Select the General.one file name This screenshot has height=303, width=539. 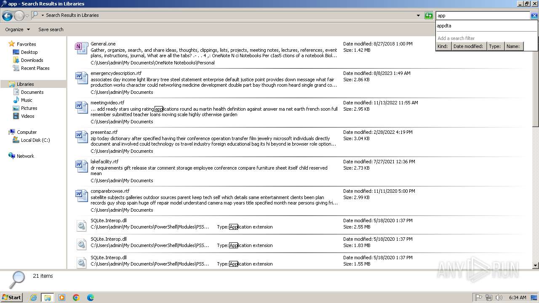tap(103, 44)
